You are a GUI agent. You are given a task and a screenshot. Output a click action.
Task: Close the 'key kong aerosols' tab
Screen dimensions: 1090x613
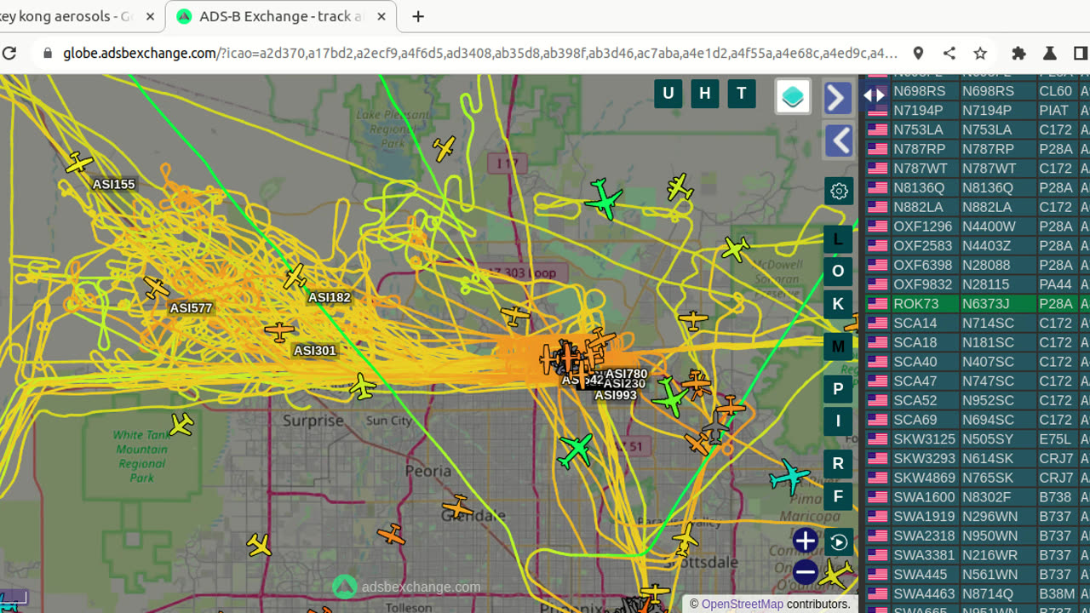click(149, 16)
